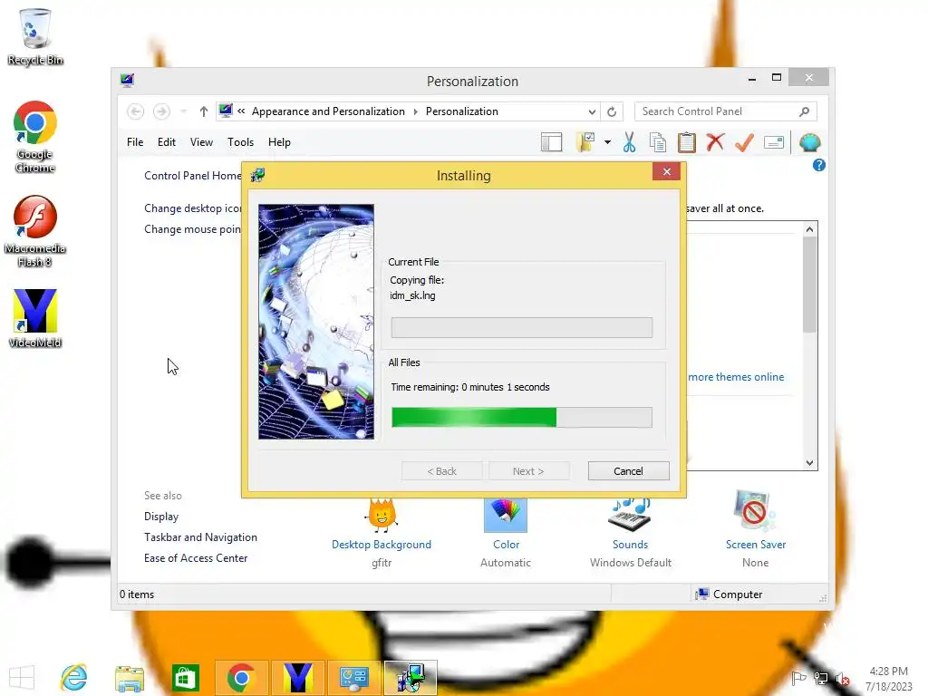
Task: Click the Current File progress bar
Action: coord(522,328)
